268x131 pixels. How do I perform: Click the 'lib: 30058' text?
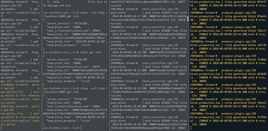coord(199,124)
